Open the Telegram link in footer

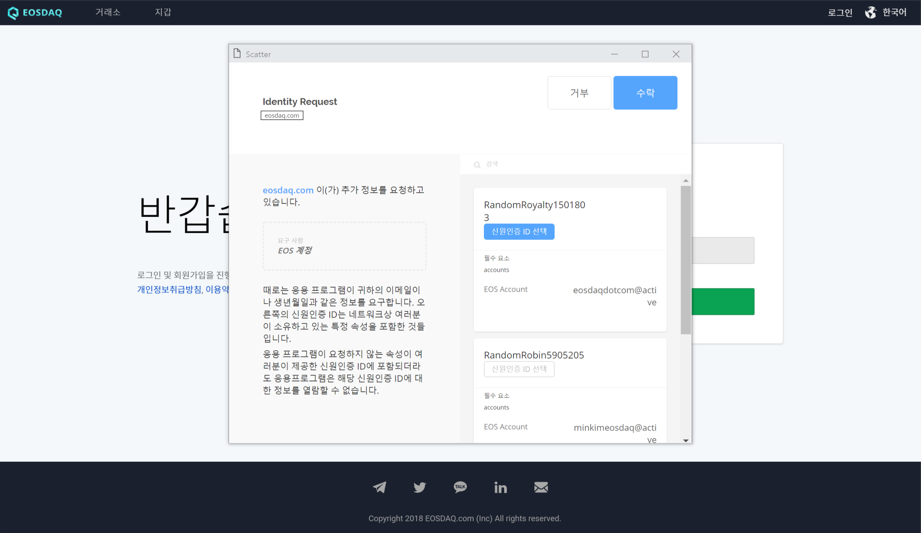tap(379, 487)
